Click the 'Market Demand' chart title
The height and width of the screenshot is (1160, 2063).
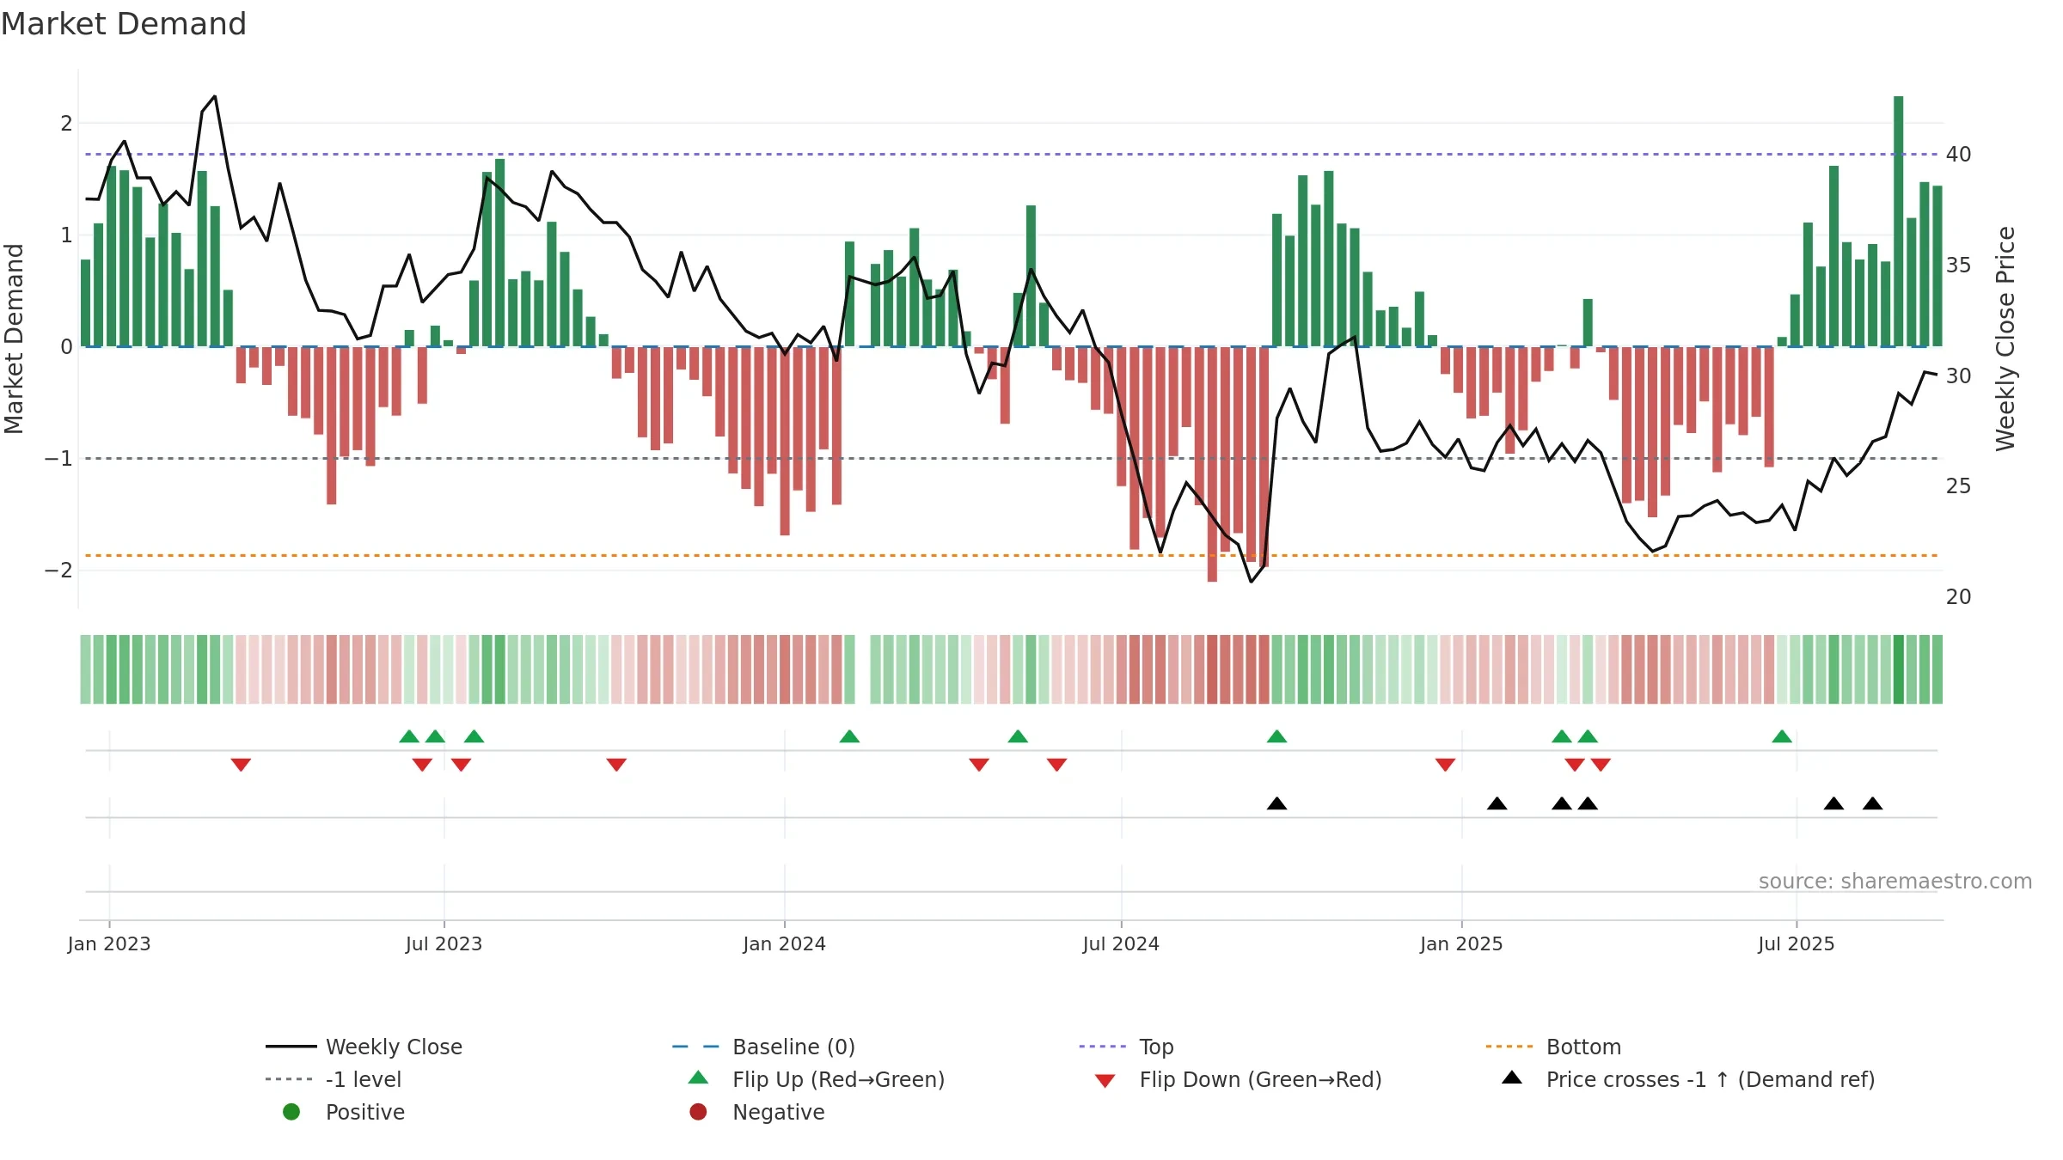[124, 24]
